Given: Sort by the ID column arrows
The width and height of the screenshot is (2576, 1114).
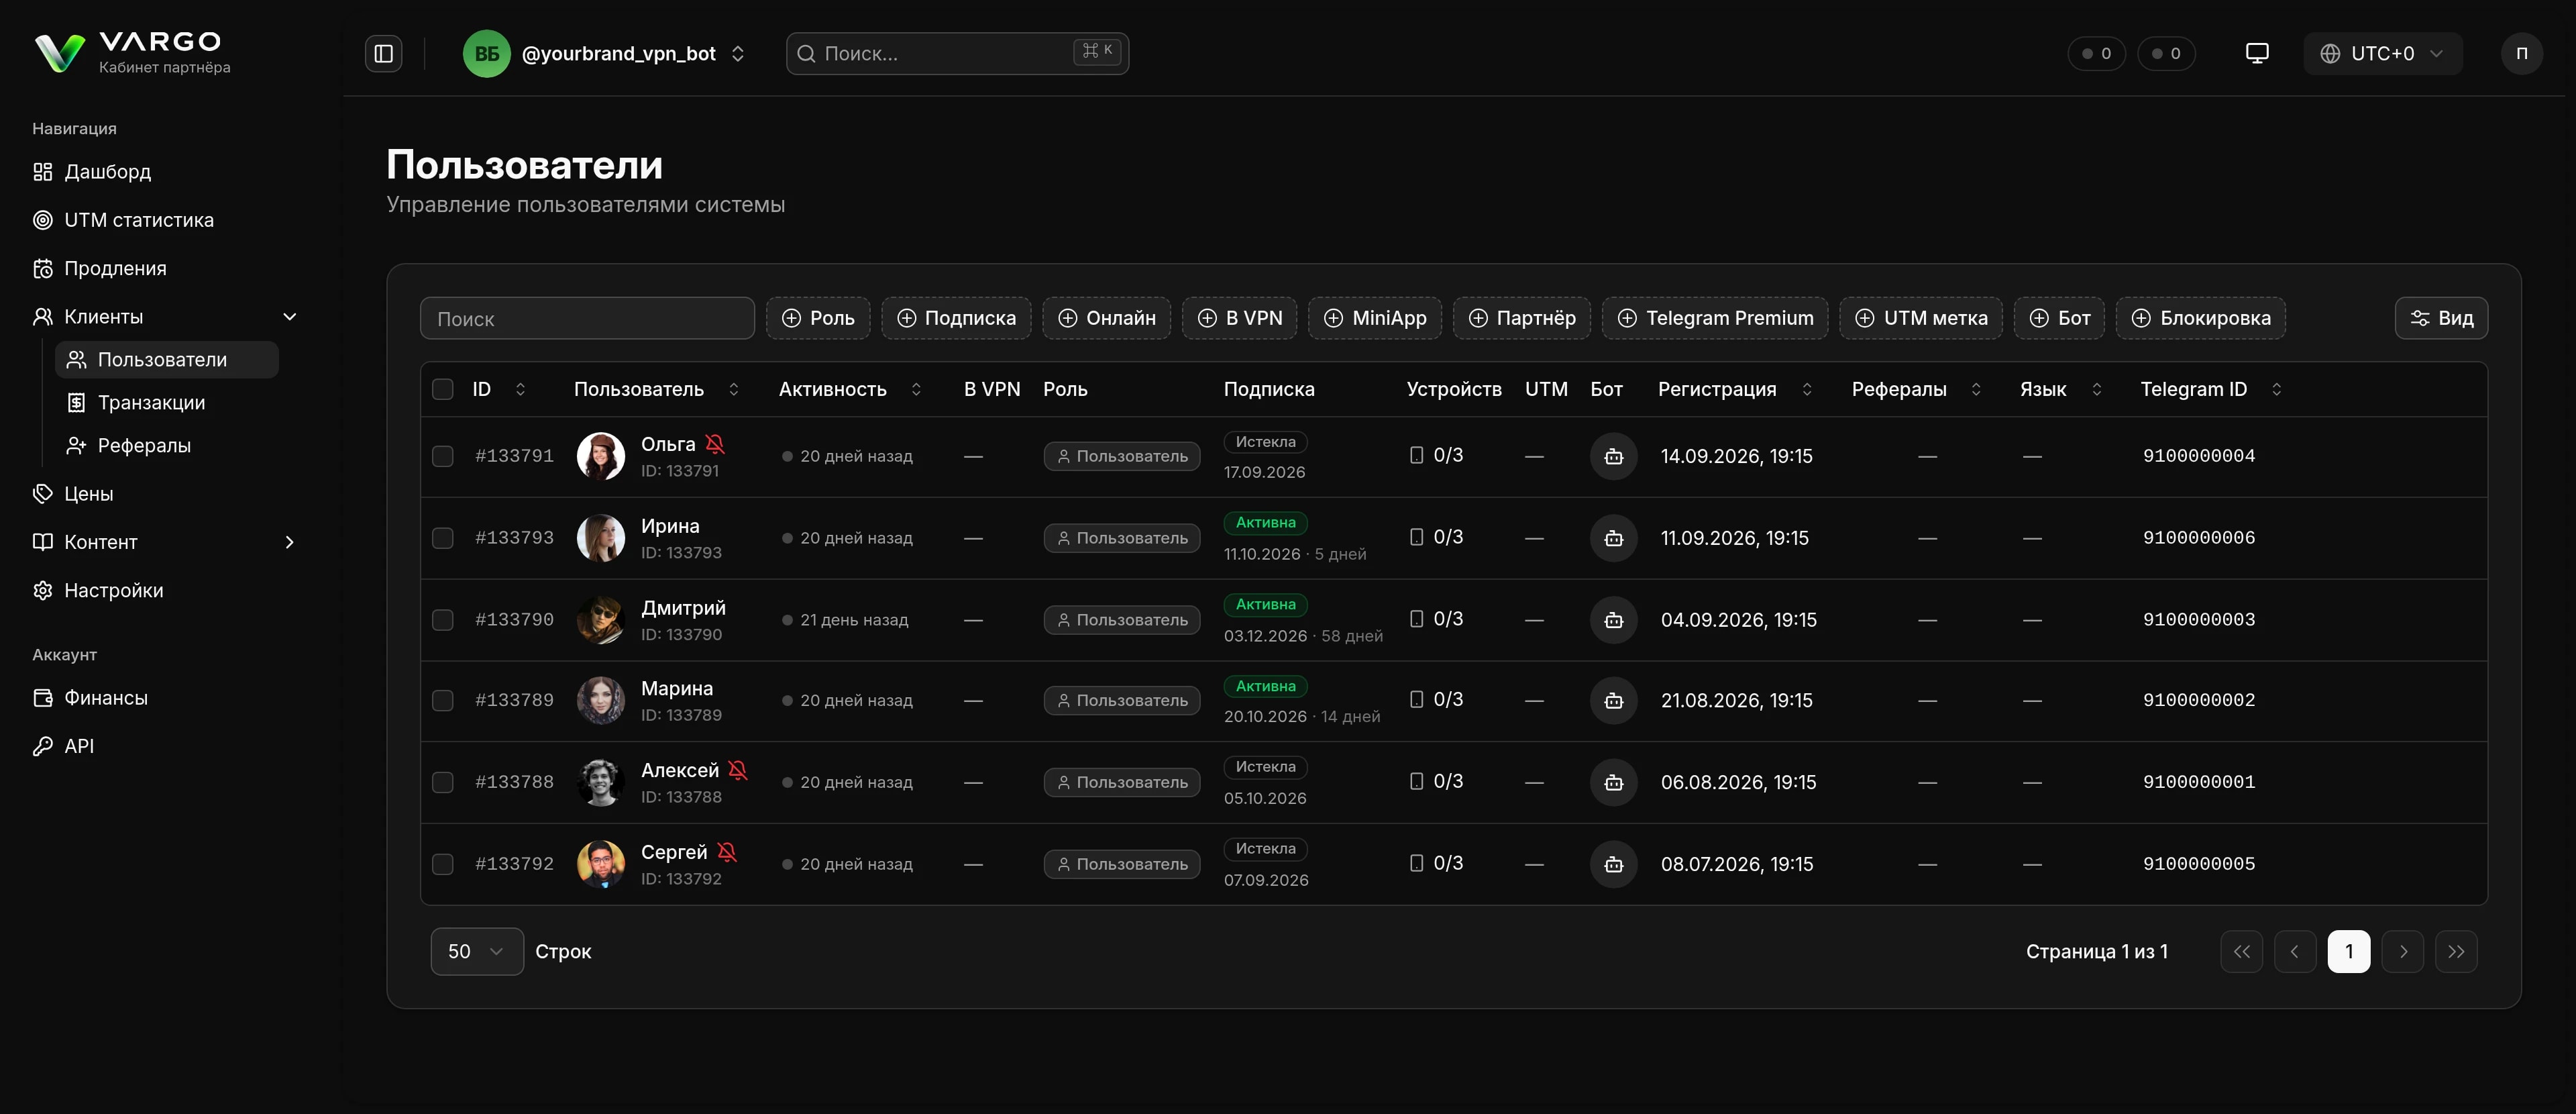Looking at the screenshot, I should (x=520, y=389).
